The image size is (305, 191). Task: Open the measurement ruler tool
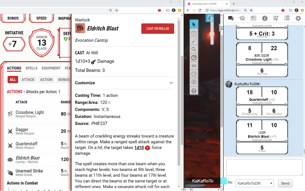tap(194, 58)
